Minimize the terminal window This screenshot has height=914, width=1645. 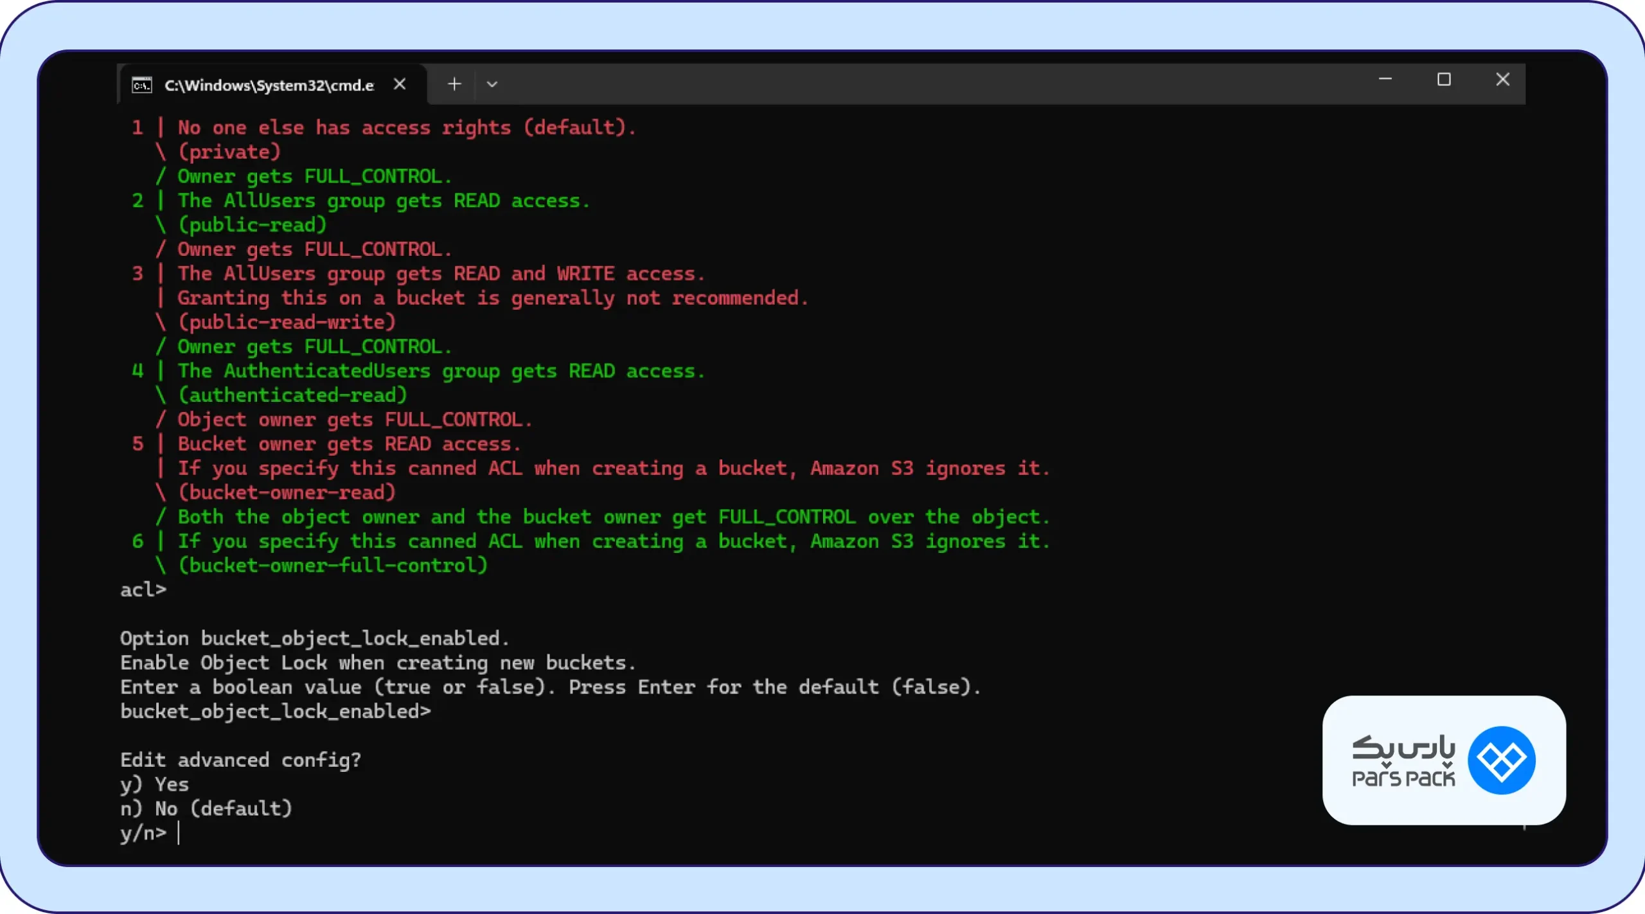pos(1385,79)
